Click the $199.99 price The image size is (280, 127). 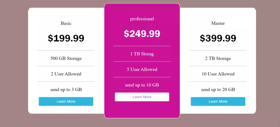point(66,38)
